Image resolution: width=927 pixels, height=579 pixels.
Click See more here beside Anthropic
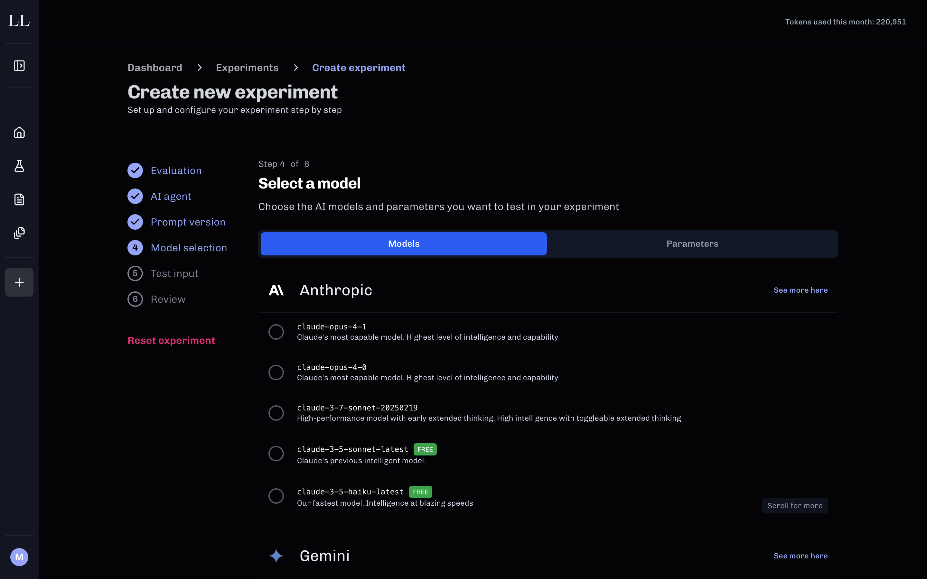pyautogui.click(x=800, y=290)
